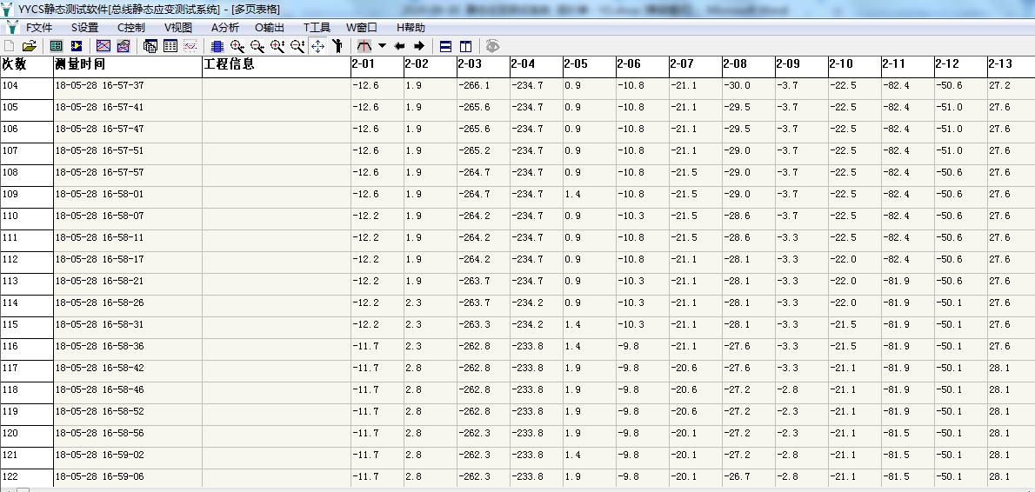This screenshot has height=492, width=1035.
Task: Click the blue stacked-lines icon
Action: pyautogui.click(x=217, y=46)
